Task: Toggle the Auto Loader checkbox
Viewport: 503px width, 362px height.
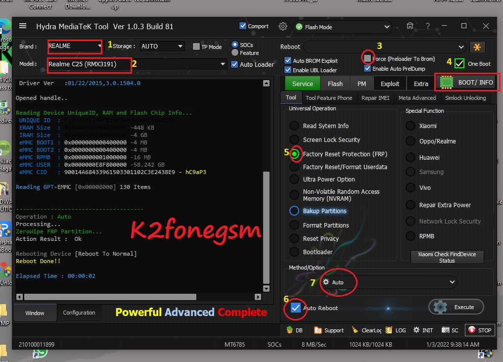Action: tap(234, 64)
